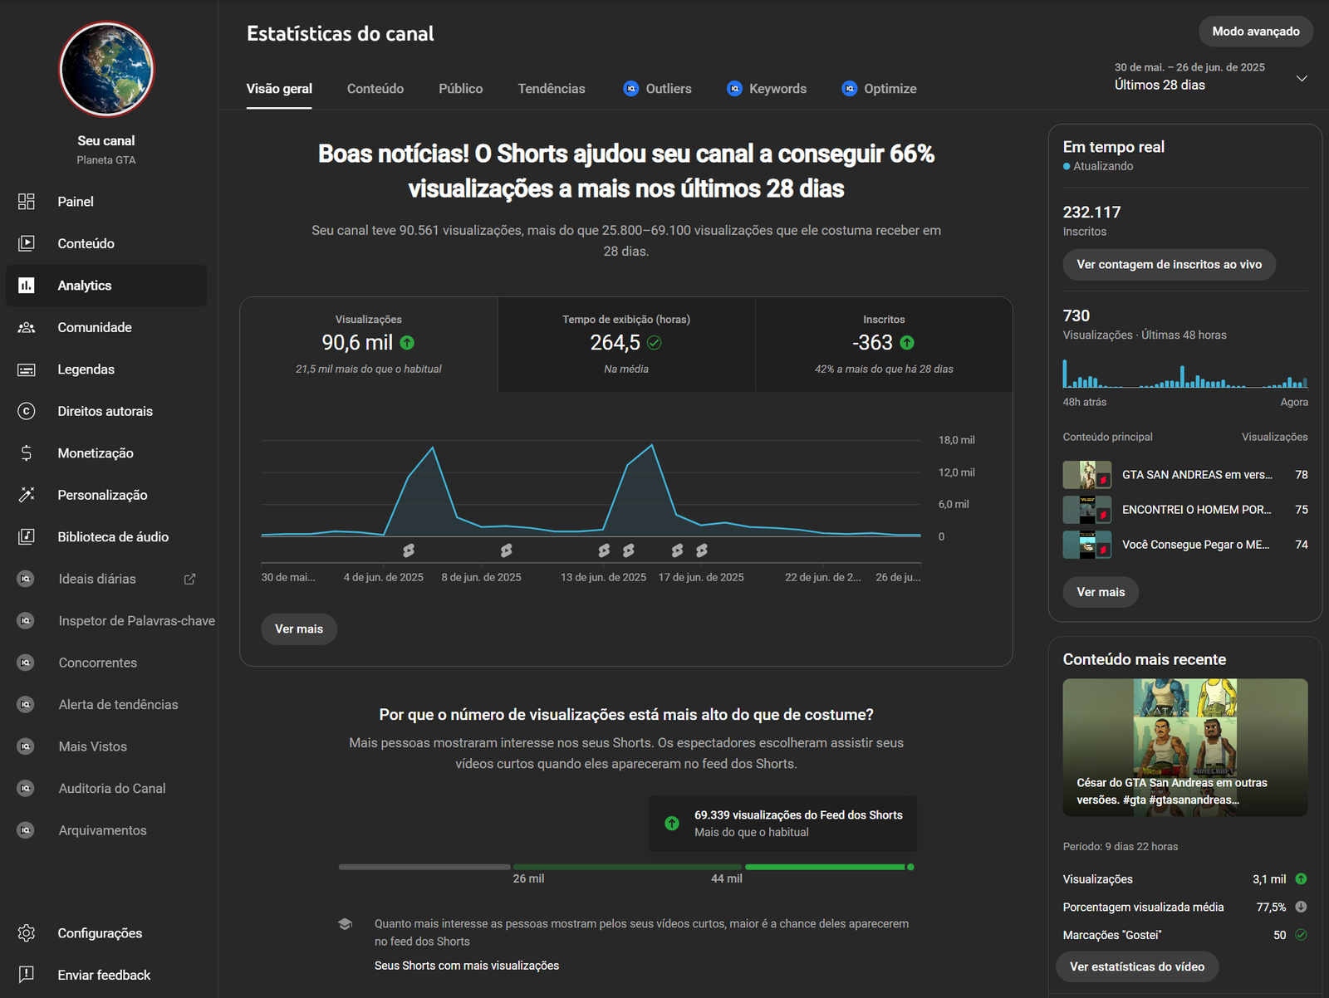Open the Analytics sidebar icon
Screen dimensions: 1329x998
click(27, 286)
